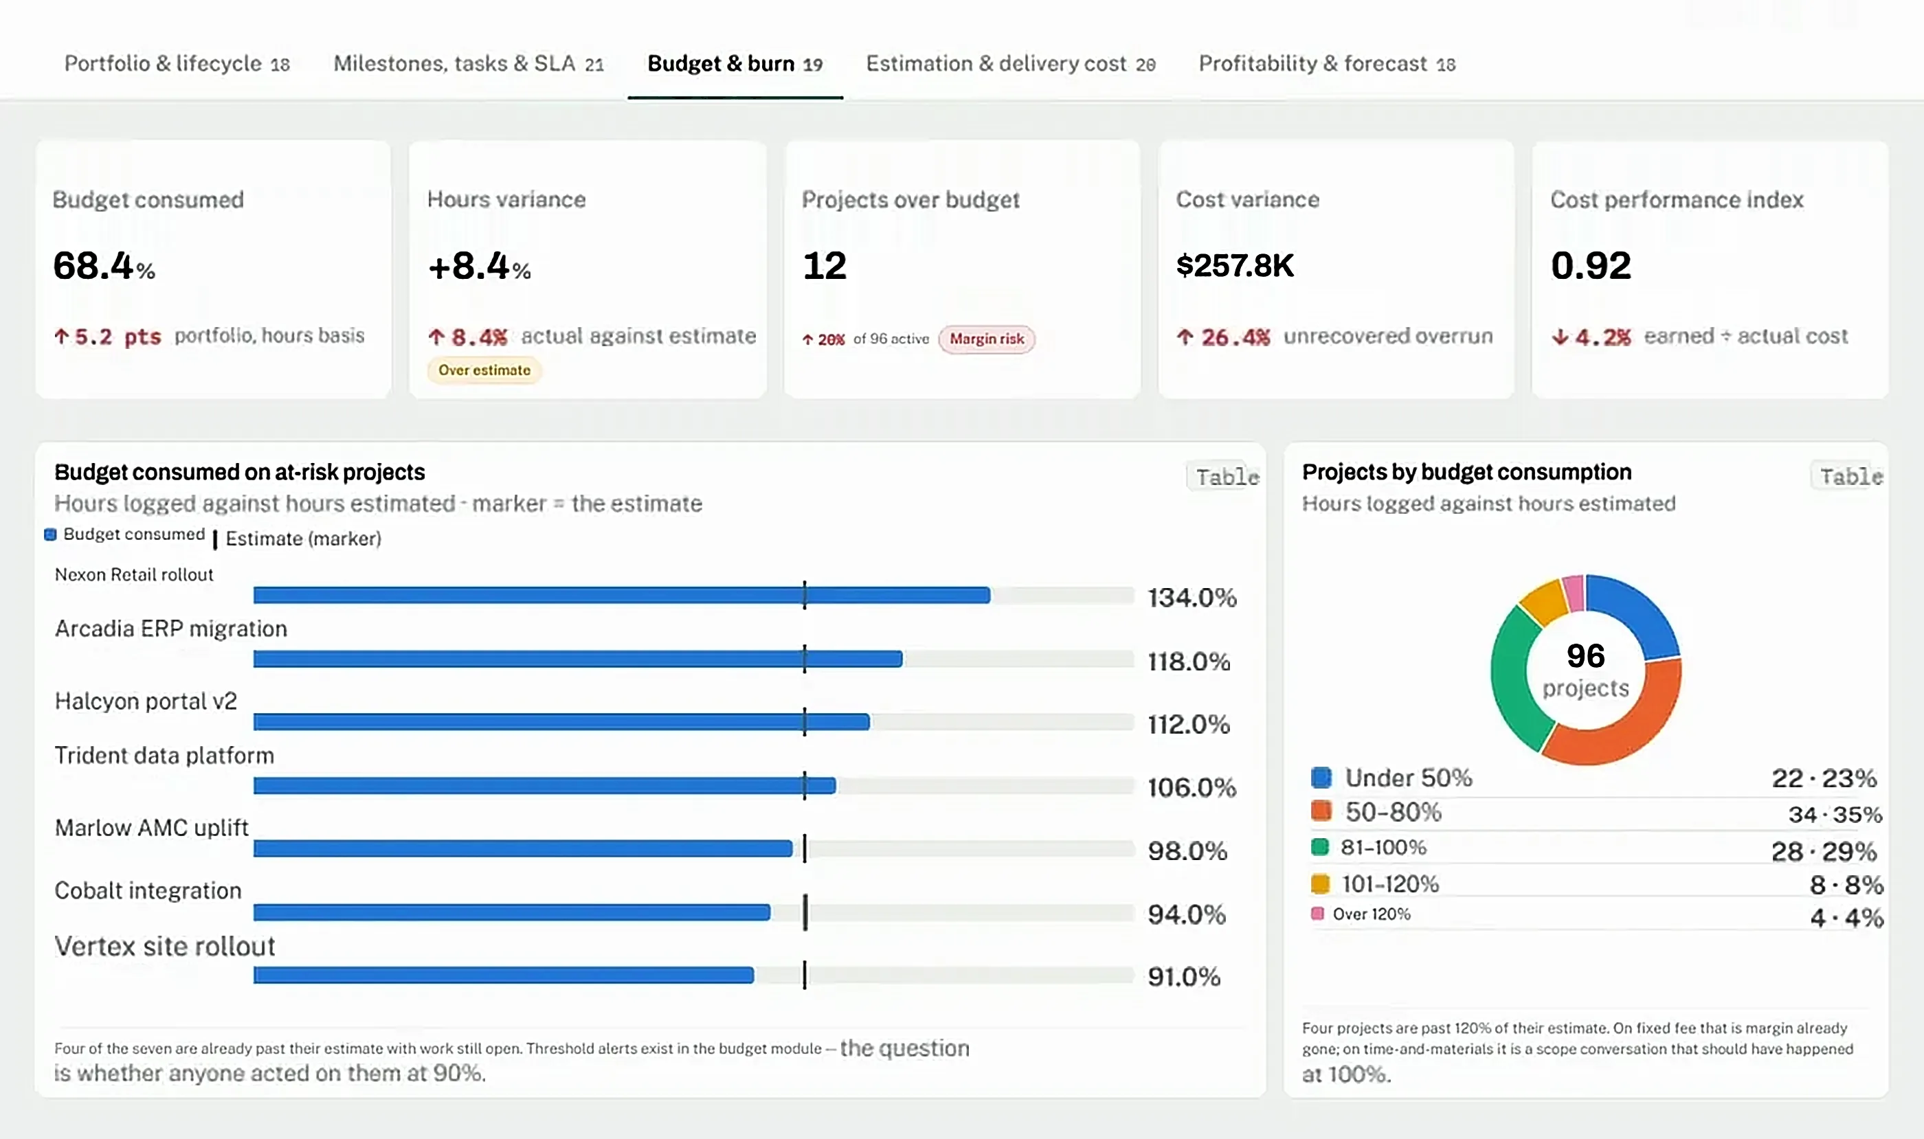Click the Estimate (marker) legend entry
The width and height of the screenshot is (1924, 1139).
296,539
